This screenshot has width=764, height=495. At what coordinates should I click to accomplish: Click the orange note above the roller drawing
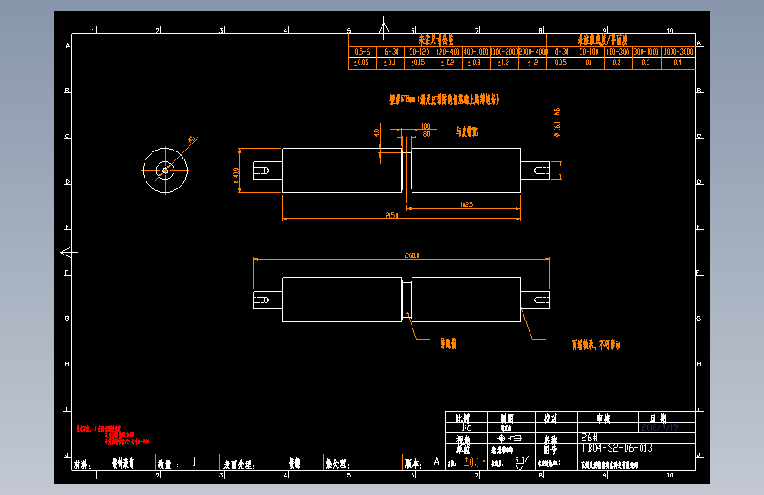tap(444, 100)
